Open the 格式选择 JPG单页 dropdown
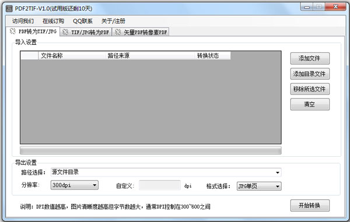 pyautogui.click(x=259, y=186)
